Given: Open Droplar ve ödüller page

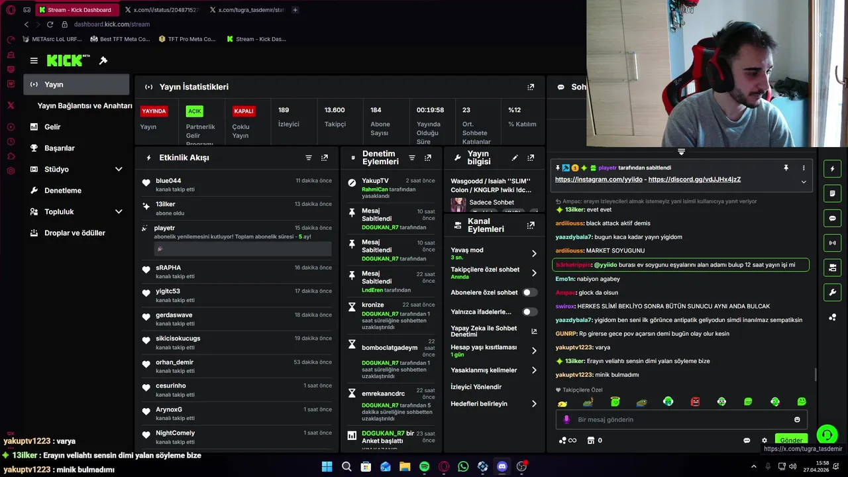Looking at the screenshot, I should 76,233.
